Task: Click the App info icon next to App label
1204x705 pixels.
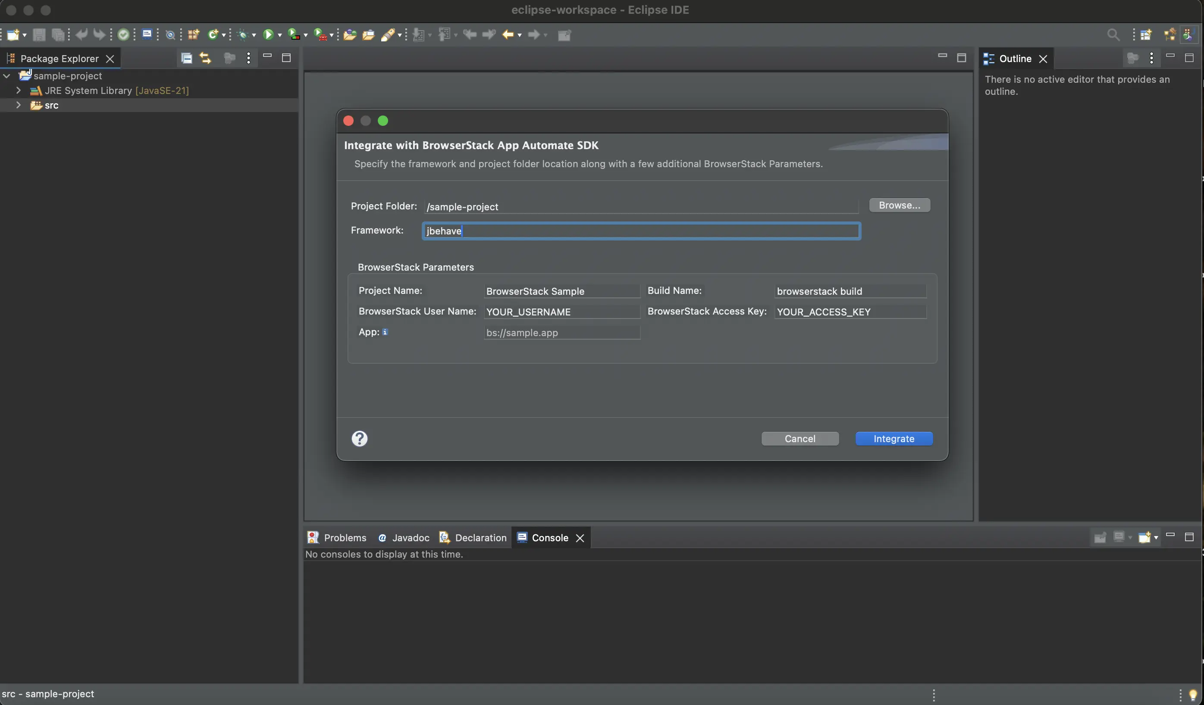Action: pos(386,331)
